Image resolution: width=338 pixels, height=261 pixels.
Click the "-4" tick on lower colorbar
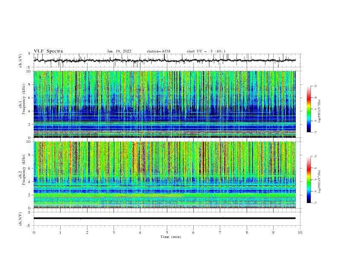[315, 168]
